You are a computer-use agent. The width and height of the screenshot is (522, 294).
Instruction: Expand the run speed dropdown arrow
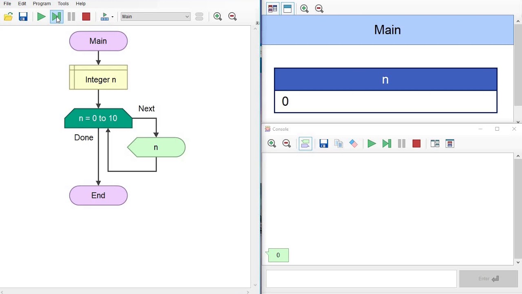113,17
